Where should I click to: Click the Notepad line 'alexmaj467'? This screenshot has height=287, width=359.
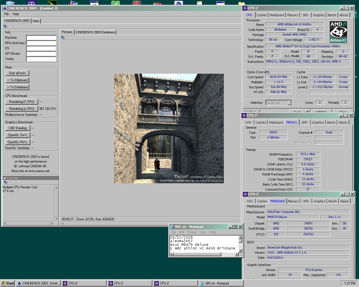pyautogui.click(x=181, y=241)
